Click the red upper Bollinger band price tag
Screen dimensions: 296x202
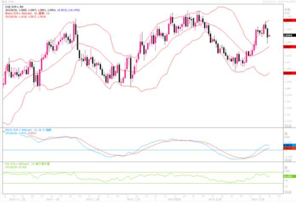click(288, 20)
